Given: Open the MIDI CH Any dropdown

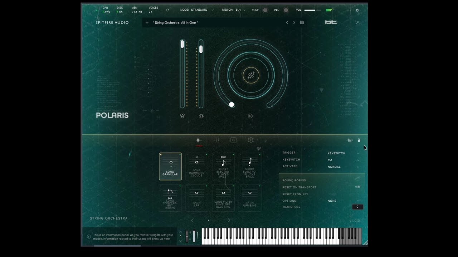Looking at the screenshot, I should point(241,10).
